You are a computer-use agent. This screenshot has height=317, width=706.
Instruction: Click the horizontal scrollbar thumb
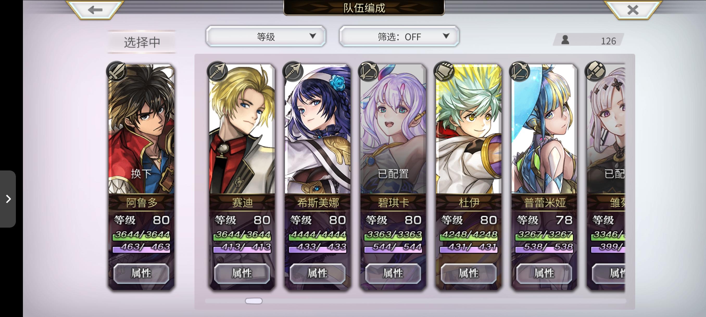click(254, 301)
